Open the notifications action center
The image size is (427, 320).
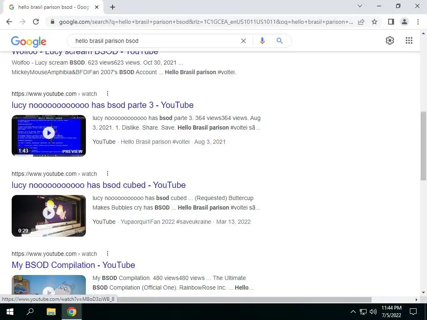pyautogui.click(x=413, y=312)
